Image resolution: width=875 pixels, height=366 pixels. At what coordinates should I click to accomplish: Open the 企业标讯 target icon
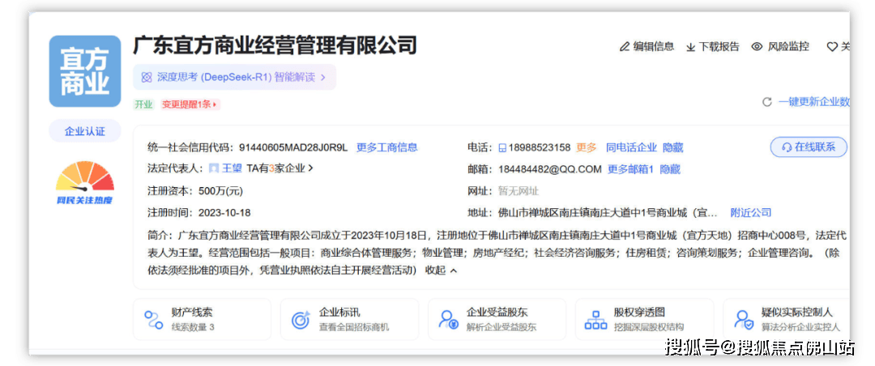coord(301,319)
